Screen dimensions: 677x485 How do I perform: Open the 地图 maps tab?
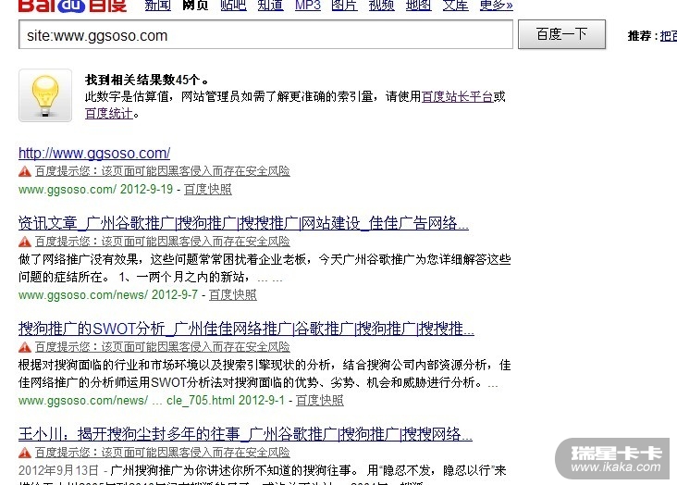[x=419, y=6]
